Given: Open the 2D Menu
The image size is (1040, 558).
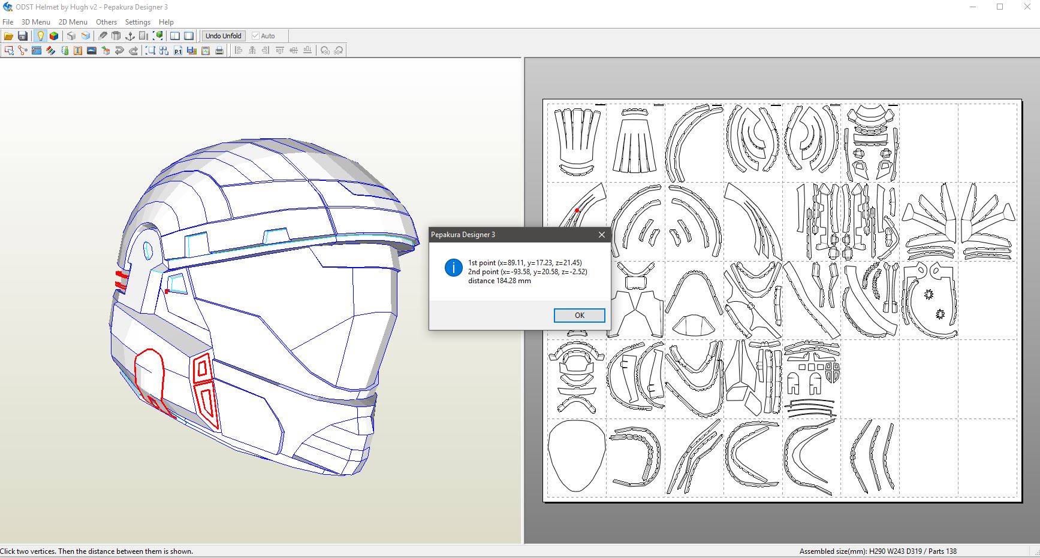Looking at the screenshot, I should (73, 22).
